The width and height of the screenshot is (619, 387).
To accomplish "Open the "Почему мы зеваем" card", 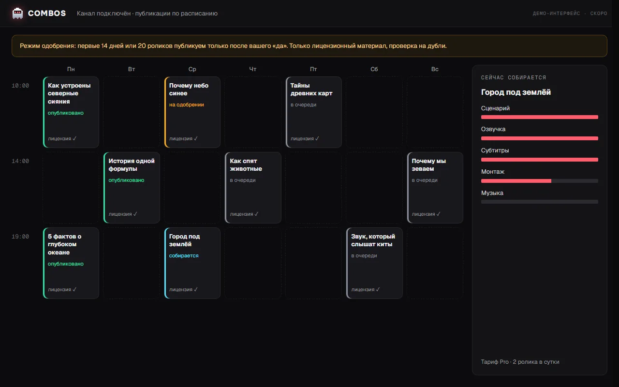I will tap(435, 188).
